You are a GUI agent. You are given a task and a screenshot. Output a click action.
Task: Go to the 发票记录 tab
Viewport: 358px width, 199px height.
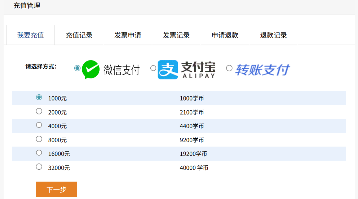(x=176, y=35)
